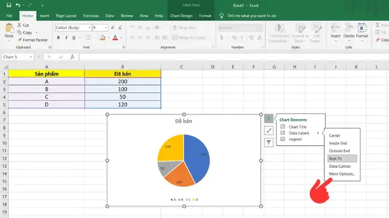Screen dimensions: 389x218
Task: Click the Fill Color paint bucket
Action: pos(103,38)
